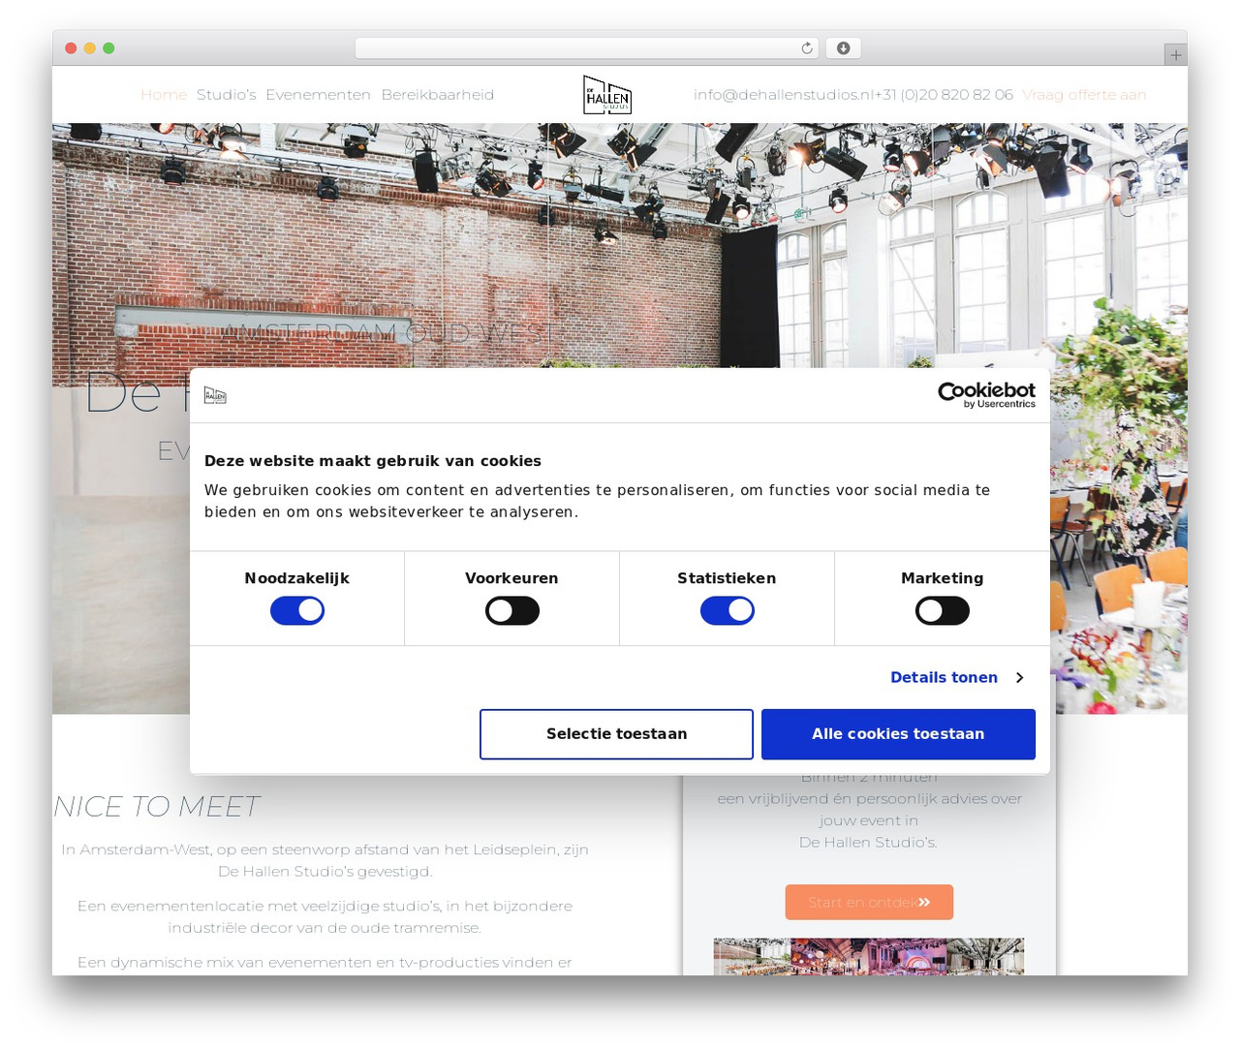Open the Vraag offerte aan link
The height and width of the screenshot is (1050, 1240).
pyautogui.click(x=1084, y=95)
